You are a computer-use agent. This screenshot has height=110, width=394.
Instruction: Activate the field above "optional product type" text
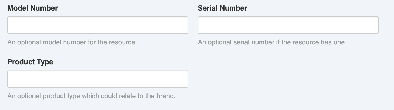point(98,79)
